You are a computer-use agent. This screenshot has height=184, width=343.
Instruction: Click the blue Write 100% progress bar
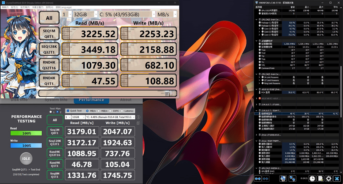(x=26, y=145)
